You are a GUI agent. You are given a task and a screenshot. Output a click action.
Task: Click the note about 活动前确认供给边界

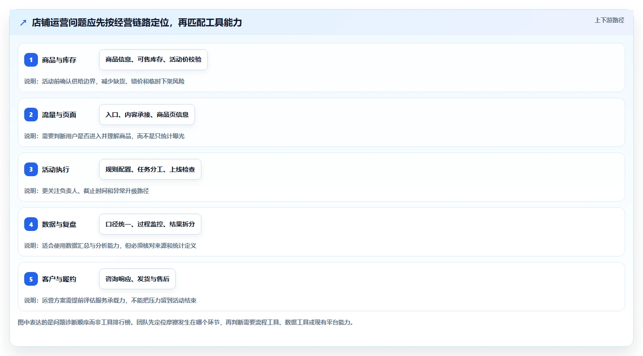point(105,81)
